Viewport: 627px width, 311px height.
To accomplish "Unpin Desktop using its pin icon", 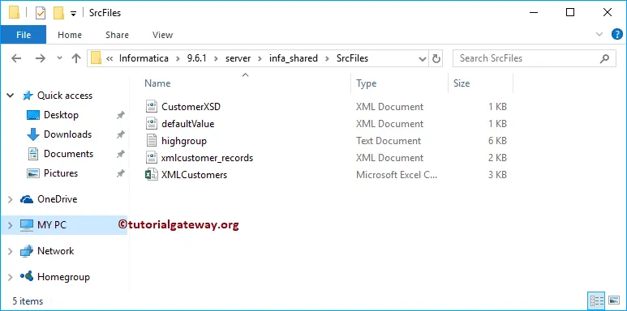I will coord(120,115).
